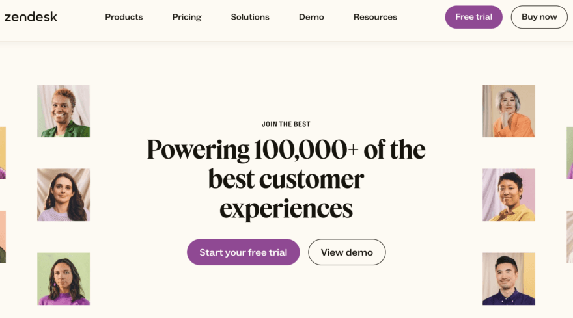Expand the Solutions navigation item

click(x=251, y=17)
